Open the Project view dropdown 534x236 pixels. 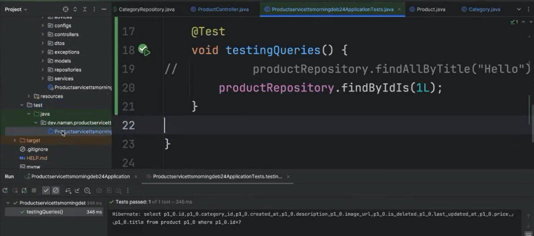[16, 9]
